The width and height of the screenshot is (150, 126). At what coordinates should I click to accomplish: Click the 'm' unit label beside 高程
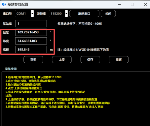51,50
